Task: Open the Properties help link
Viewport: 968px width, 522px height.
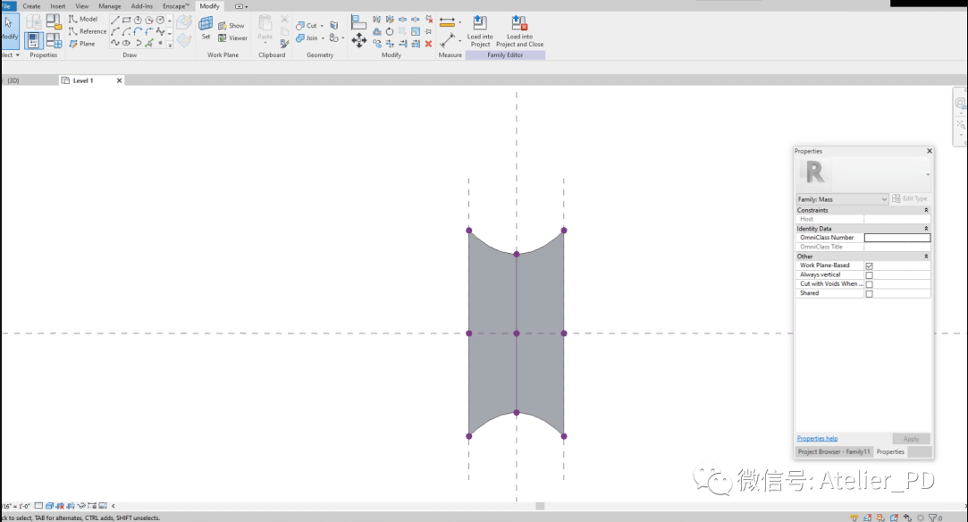Action: pyautogui.click(x=817, y=439)
